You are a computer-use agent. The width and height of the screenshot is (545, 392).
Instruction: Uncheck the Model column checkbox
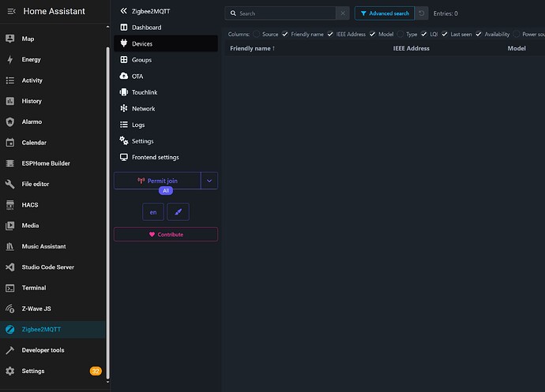[372, 34]
